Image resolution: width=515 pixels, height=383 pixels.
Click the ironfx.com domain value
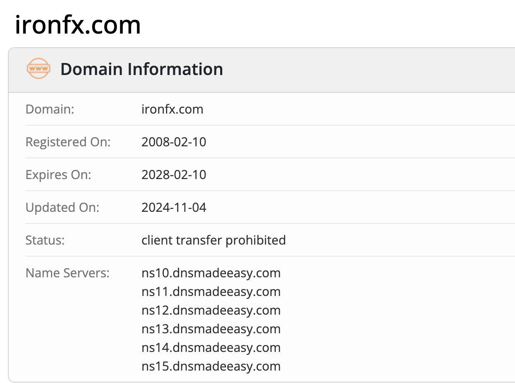click(172, 109)
